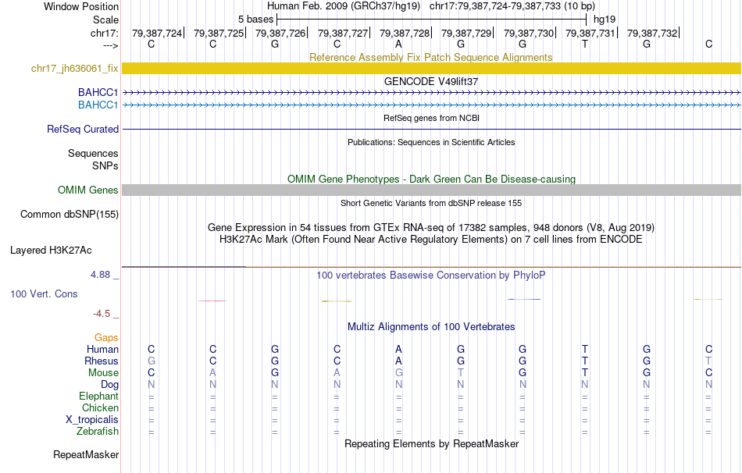Click the light blue BAHCC1 arrow track line
742x473 pixels.
[431, 105]
